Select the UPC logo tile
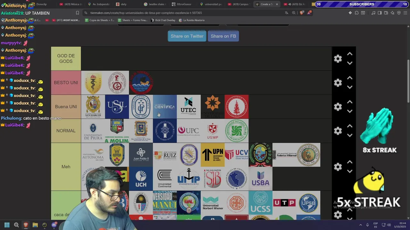Viewport: 410px width, 230px height. click(189, 131)
